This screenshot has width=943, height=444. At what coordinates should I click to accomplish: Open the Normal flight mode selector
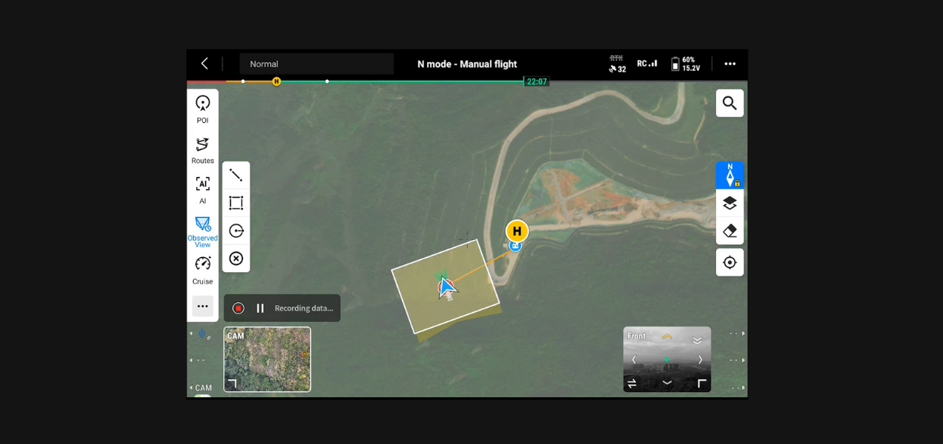tap(316, 64)
